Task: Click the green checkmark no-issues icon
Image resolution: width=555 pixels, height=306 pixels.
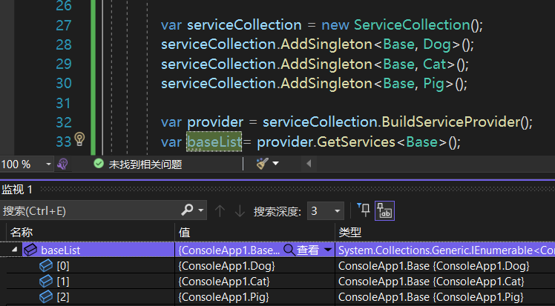Action: click(99, 164)
